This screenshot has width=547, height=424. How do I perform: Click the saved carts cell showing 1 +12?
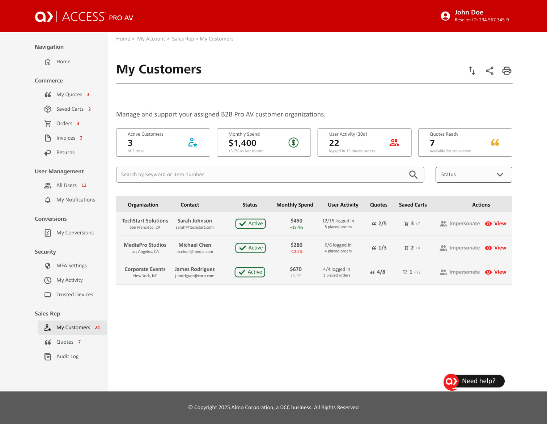point(412,272)
